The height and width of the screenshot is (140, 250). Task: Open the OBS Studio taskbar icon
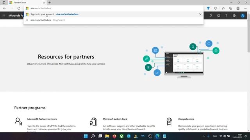(x=150, y=136)
